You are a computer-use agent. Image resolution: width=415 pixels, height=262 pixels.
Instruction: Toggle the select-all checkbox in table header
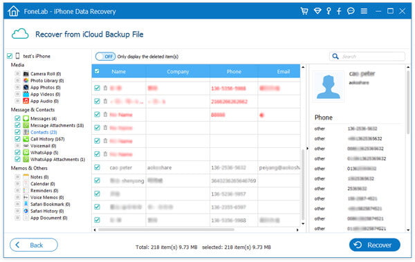pos(97,71)
